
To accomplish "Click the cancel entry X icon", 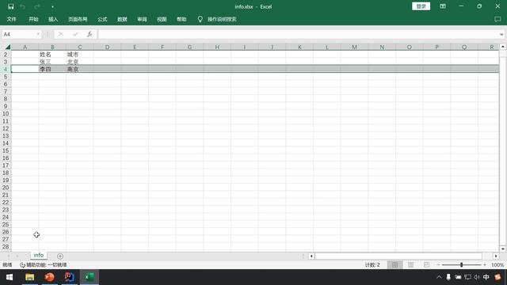I will 61,34.
